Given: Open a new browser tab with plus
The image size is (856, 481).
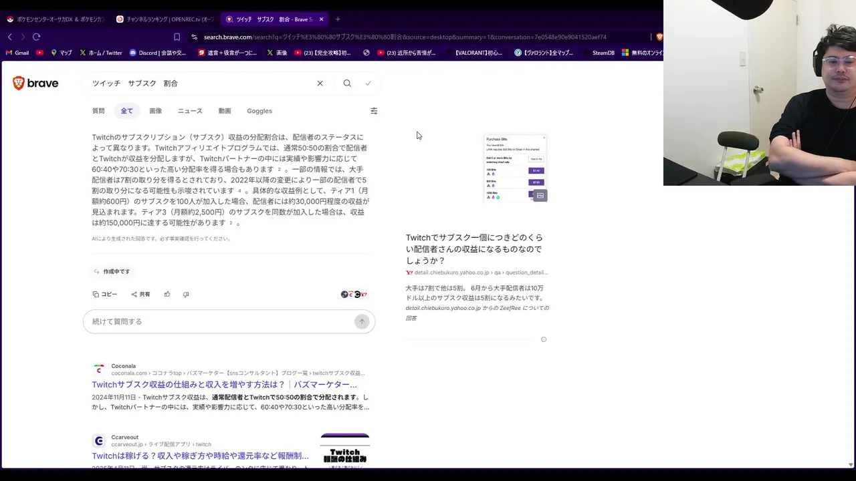Looking at the screenshot, I should pyautogui.click(x=338, y=19).
